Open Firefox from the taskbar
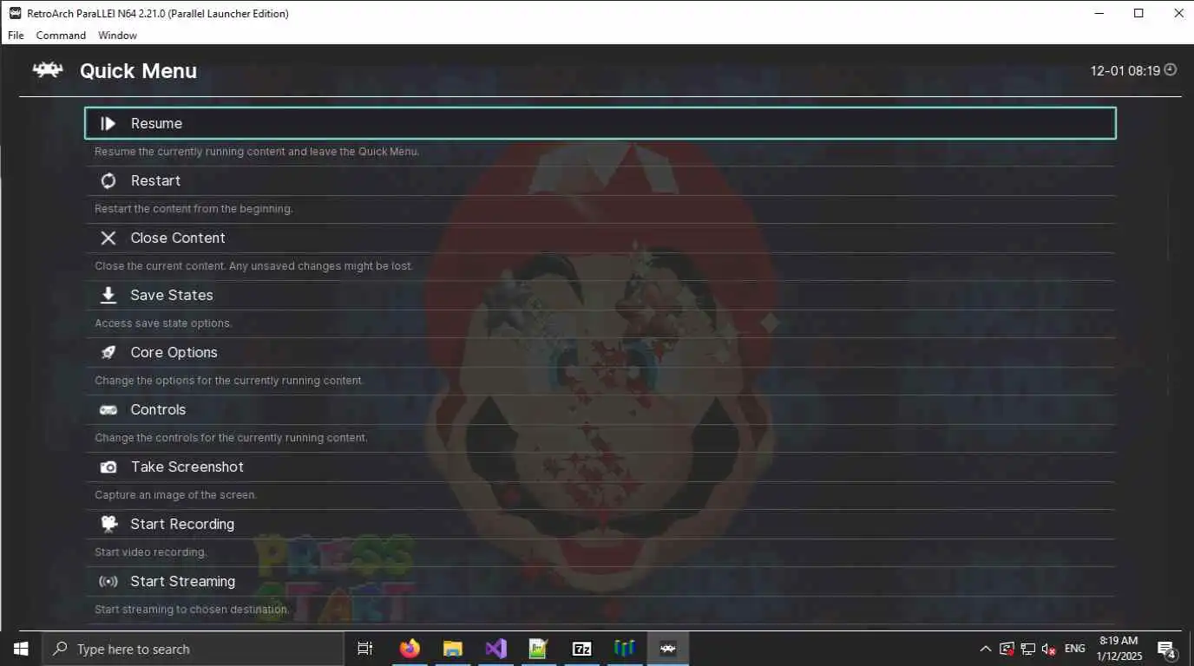This screenshot has height=666, width=1194. pos(410,649)
